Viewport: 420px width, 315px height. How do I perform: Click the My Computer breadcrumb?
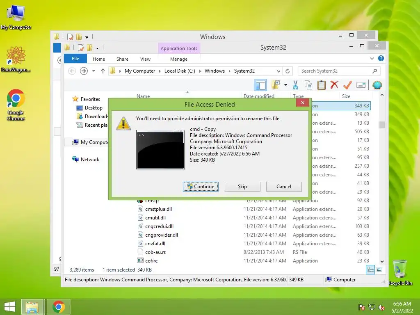pos(140,71)
